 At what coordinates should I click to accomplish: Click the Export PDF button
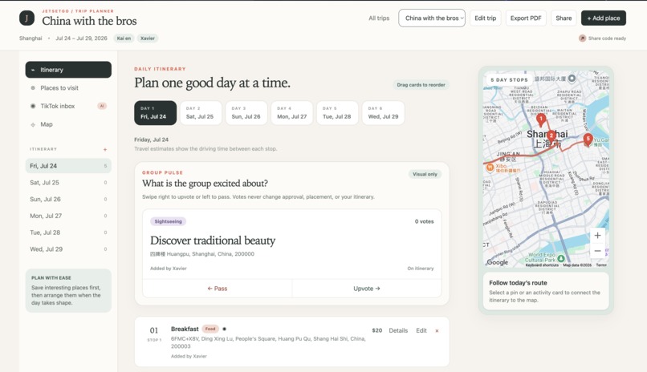[526, 18]
